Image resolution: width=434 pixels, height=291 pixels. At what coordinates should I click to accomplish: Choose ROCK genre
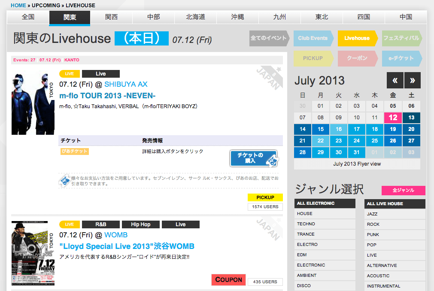pos(395,224)
